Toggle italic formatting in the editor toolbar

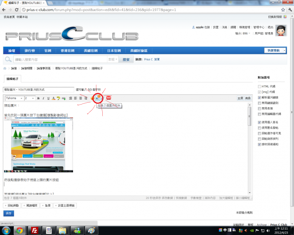(43, 98)
